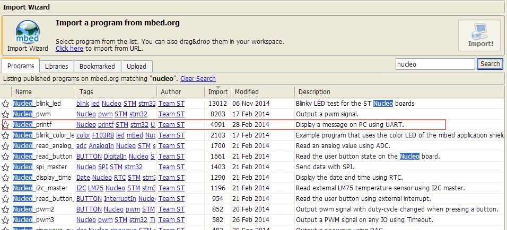Click the Clear Search link

[x=198, y=78]
